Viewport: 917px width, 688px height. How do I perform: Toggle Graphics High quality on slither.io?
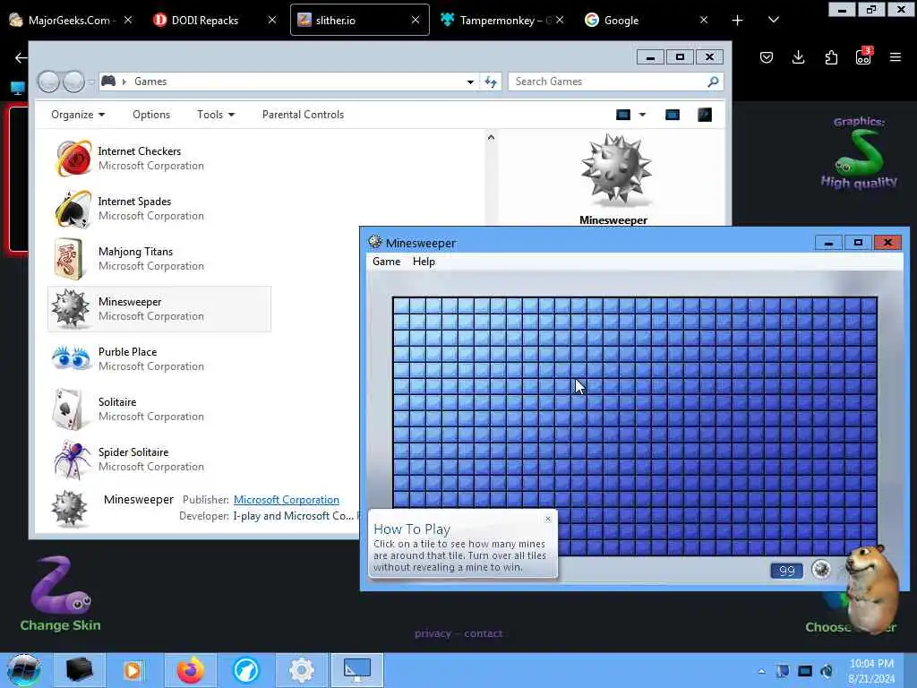tap(859, 153)
